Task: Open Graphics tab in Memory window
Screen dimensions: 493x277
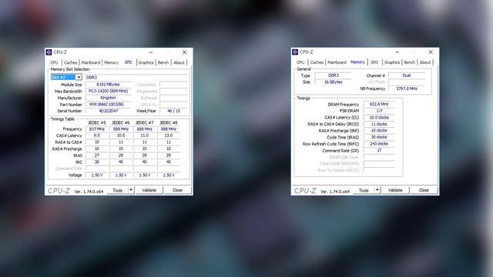Action: 392,62
